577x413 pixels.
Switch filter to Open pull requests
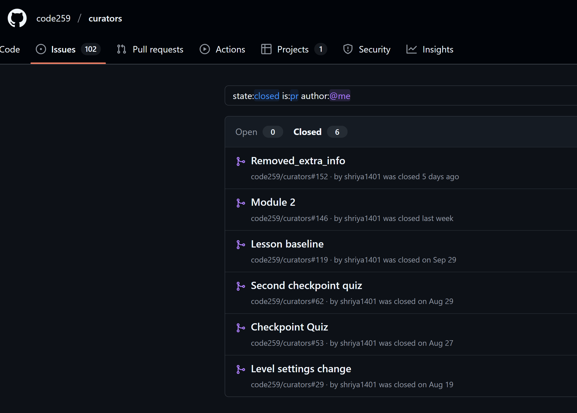click(246, 132)
